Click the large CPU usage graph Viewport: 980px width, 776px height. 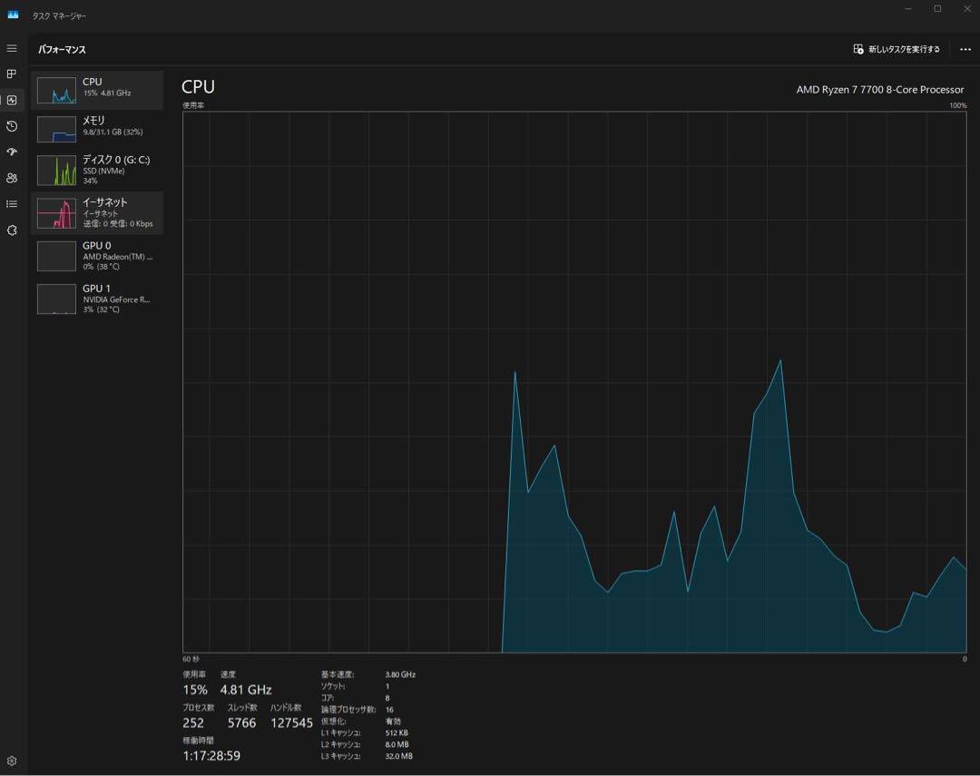573,381
